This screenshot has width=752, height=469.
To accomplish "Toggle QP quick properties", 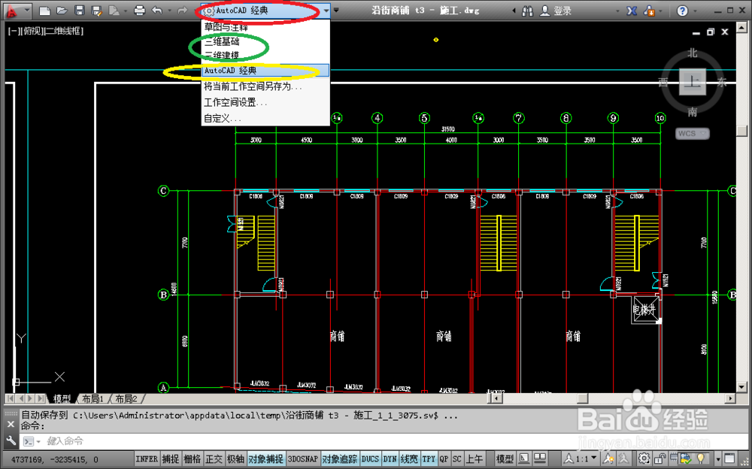I will tap(444, 459).
